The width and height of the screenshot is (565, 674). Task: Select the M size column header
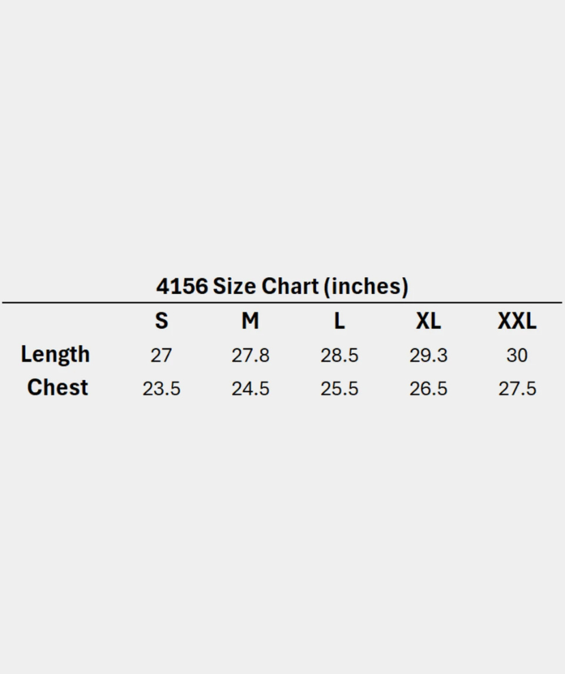point(250,321)
